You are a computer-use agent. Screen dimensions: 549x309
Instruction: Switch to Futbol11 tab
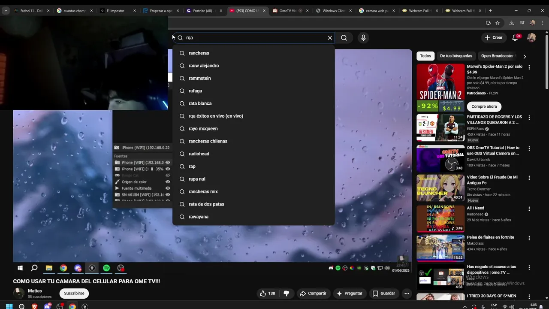31,11
